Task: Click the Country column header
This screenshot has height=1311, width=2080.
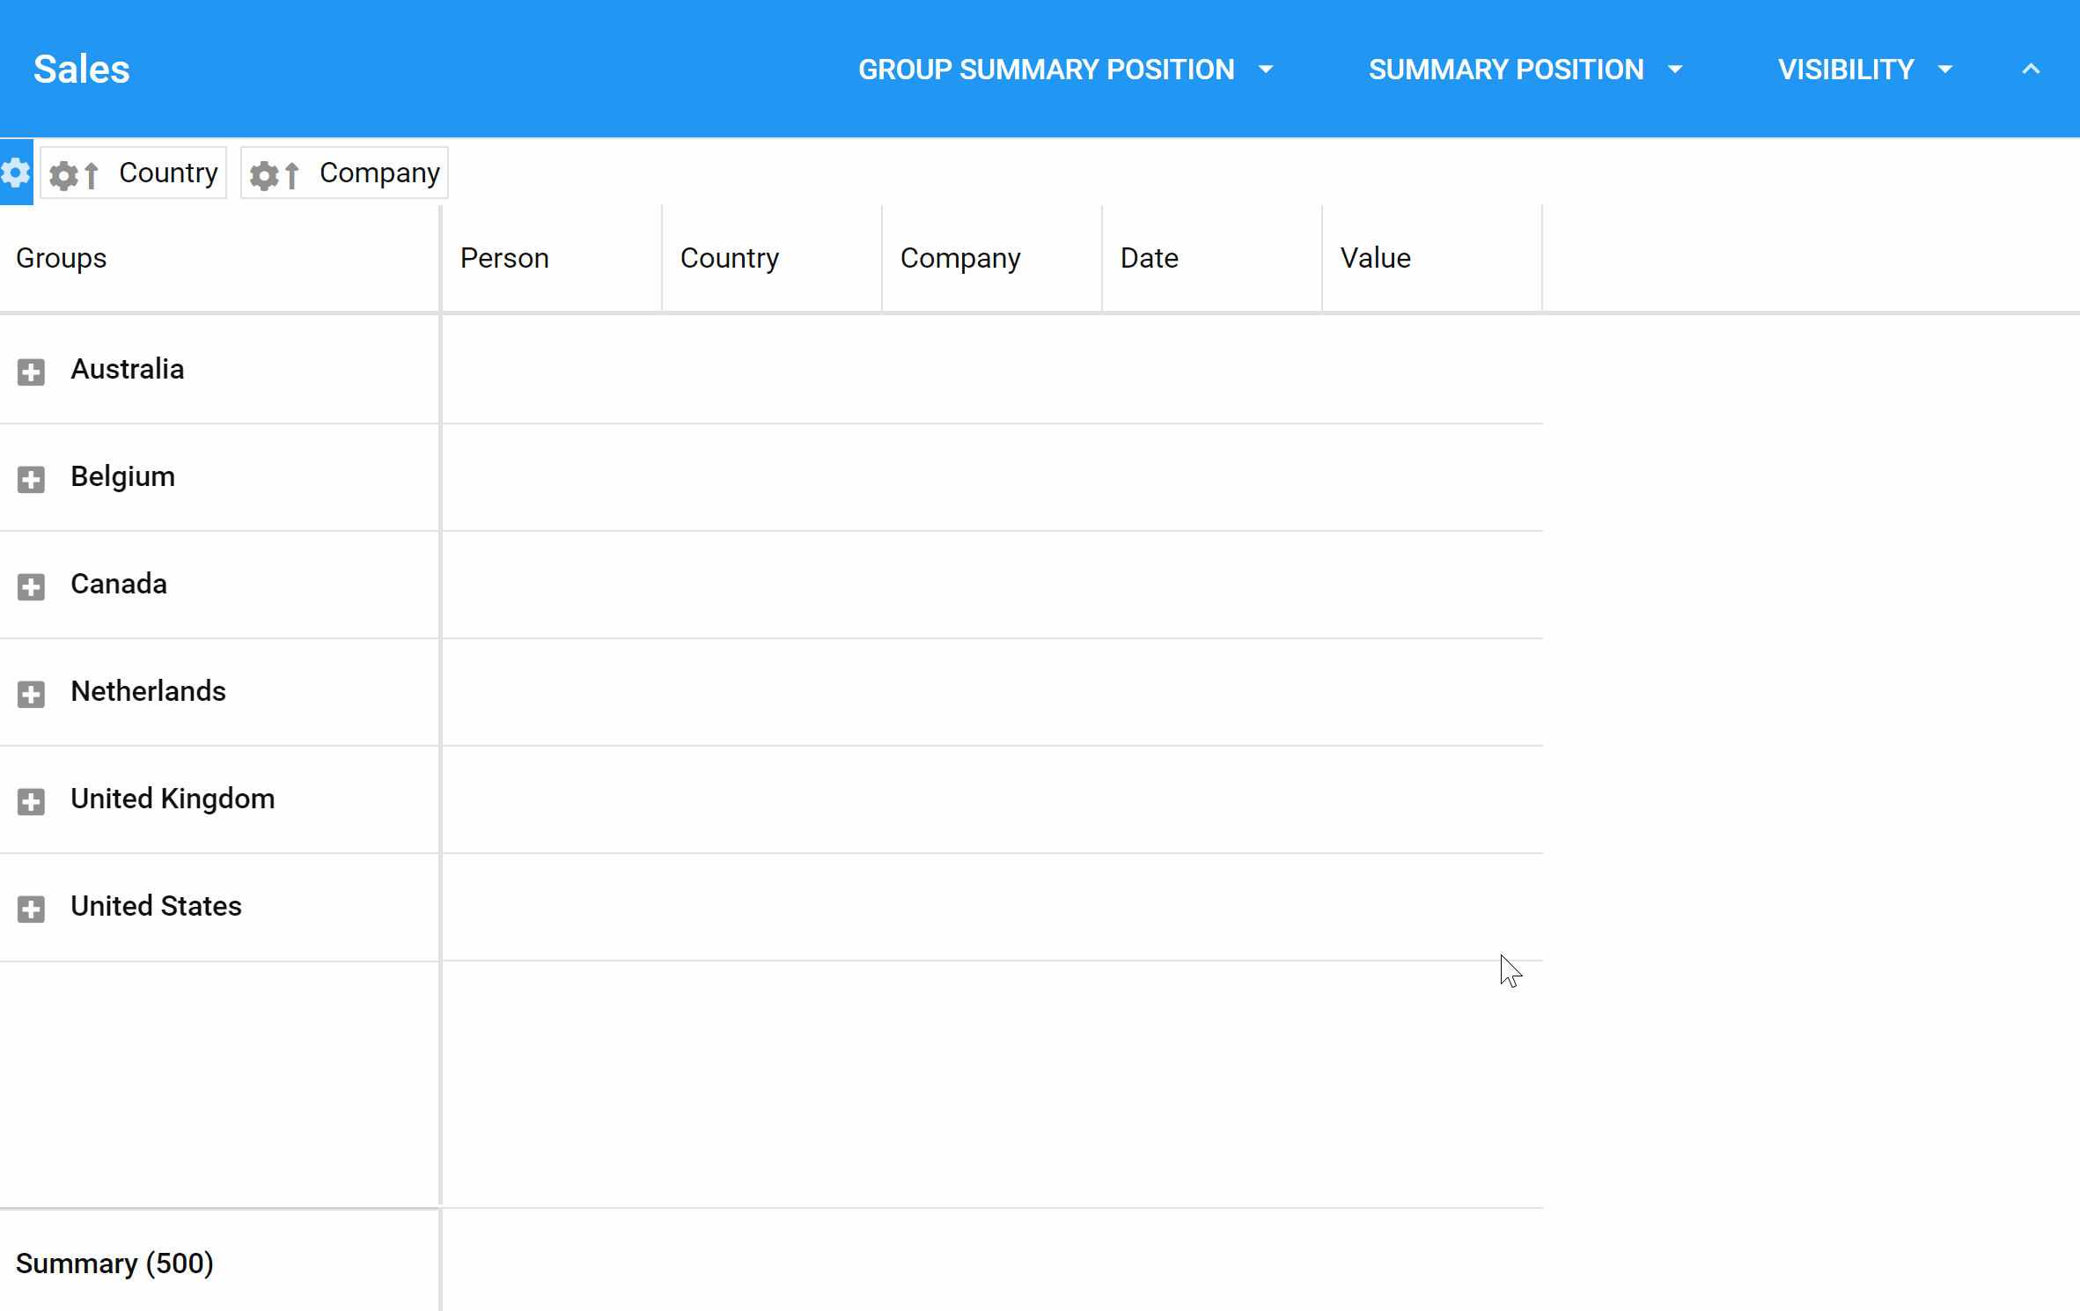Action: [x=772, y=258]
